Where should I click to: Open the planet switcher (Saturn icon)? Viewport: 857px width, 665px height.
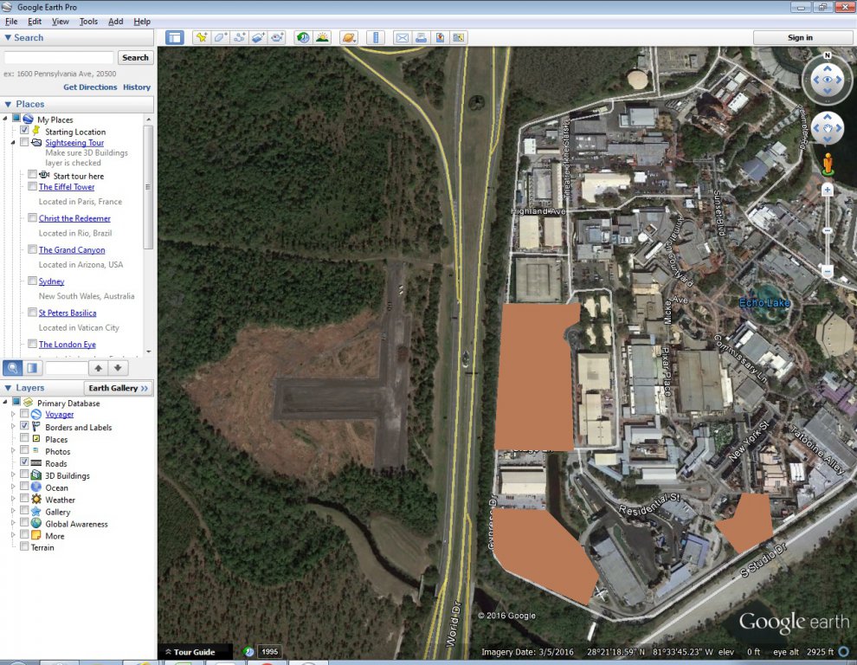coord(349,38)
